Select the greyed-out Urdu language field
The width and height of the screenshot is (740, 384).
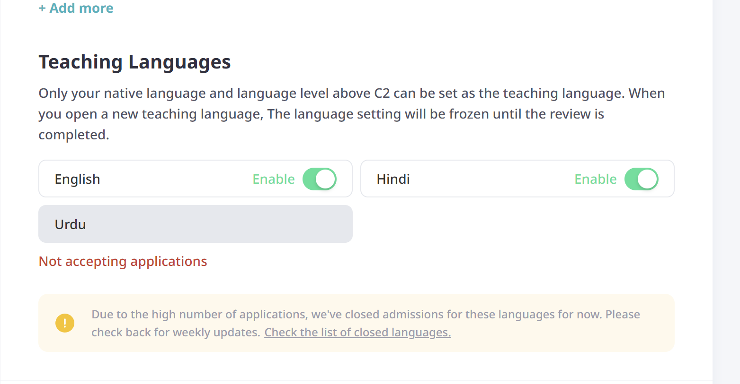point(195,224)
